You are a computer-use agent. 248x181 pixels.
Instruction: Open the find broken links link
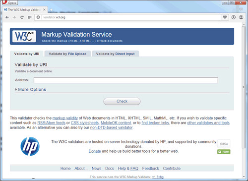[x=155, y=123]
